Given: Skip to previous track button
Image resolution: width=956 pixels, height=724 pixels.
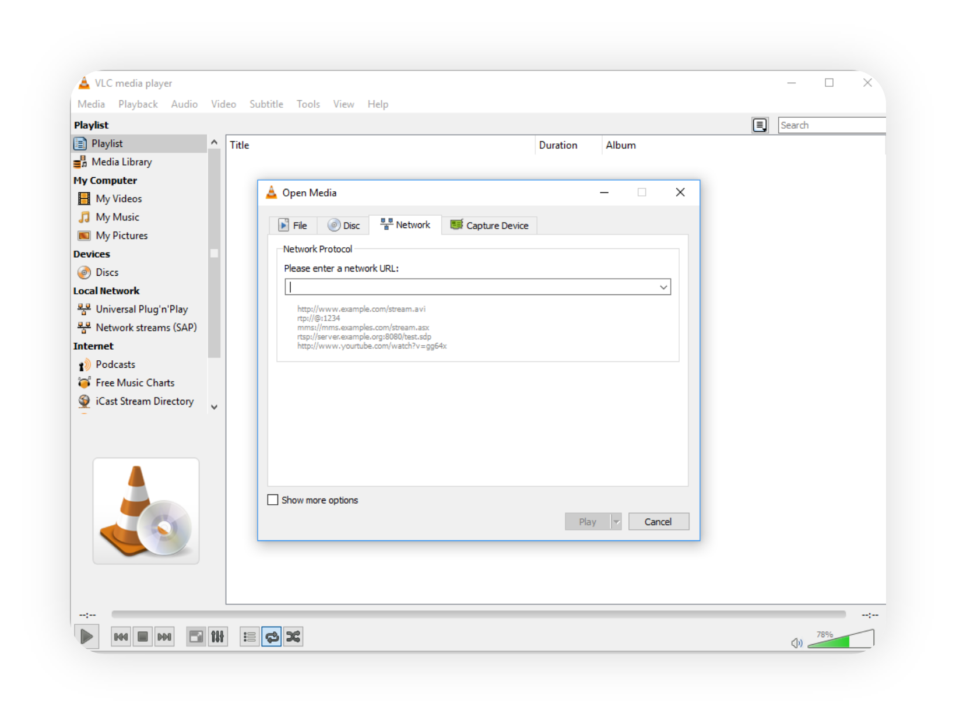Looking at the screenshot, I should [x=121, y=637].
